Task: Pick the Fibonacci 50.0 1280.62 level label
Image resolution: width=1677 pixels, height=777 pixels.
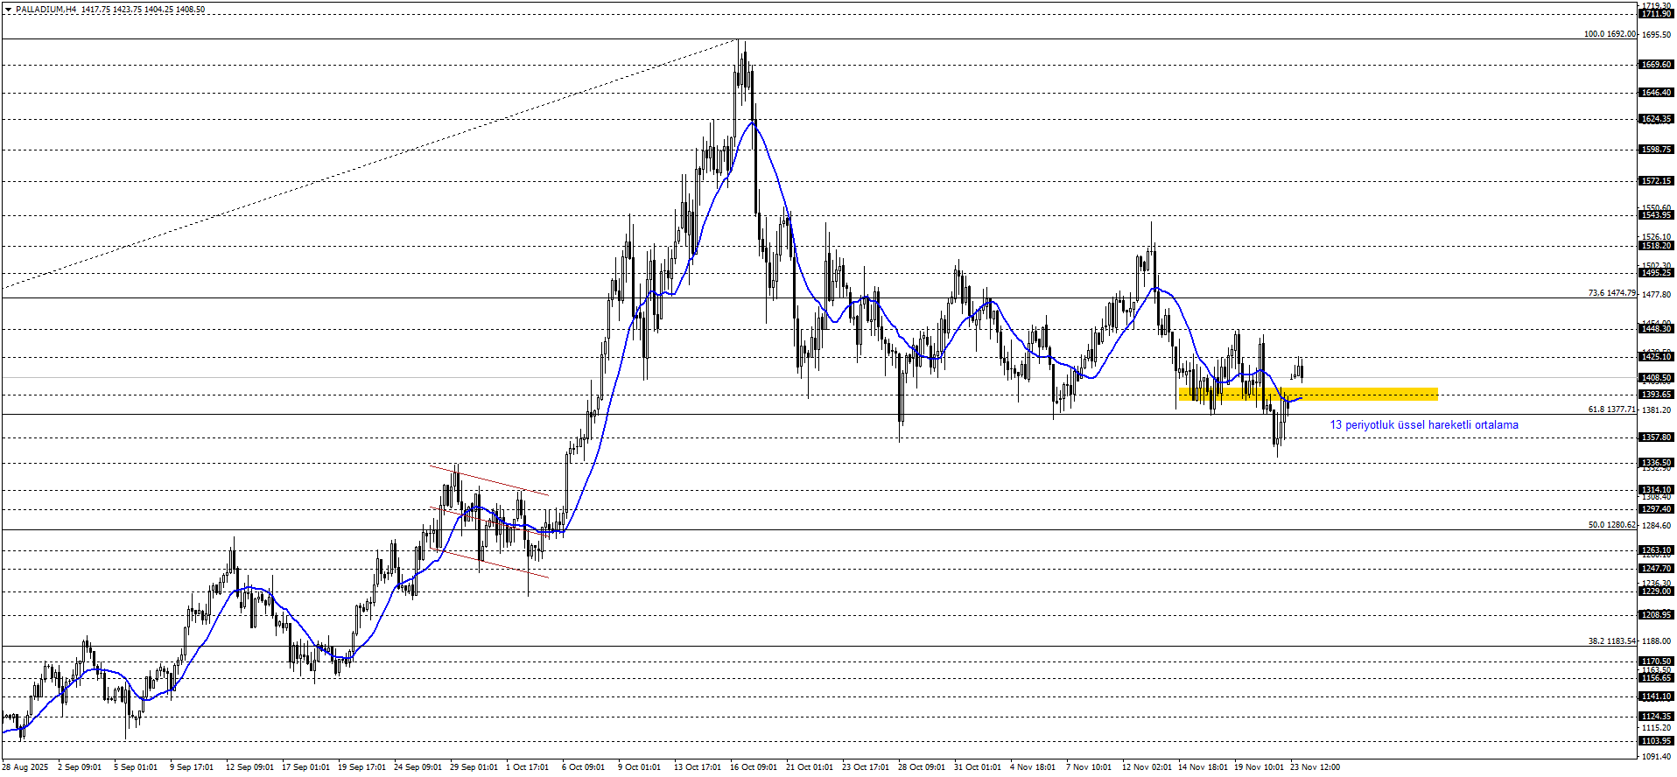Action: point(1611,525)
